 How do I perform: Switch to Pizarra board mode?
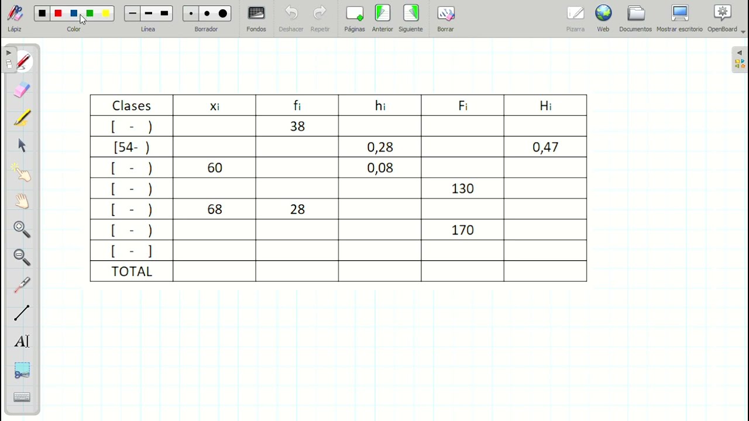575,18
